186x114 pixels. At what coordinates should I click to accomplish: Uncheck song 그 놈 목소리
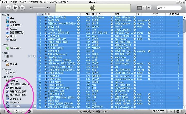[x=46, y=36]
